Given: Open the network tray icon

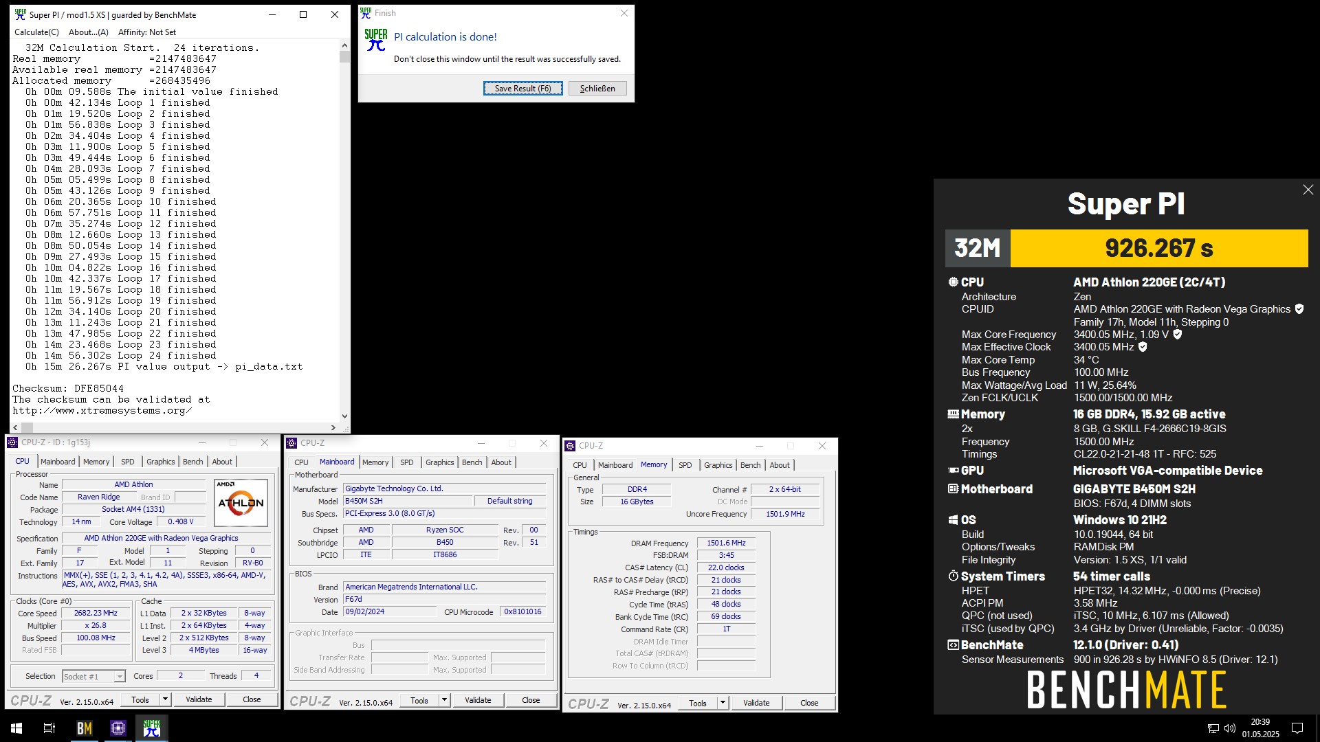Looking at the screenshot, I should pyautogui.click(x=1213, y=728).
